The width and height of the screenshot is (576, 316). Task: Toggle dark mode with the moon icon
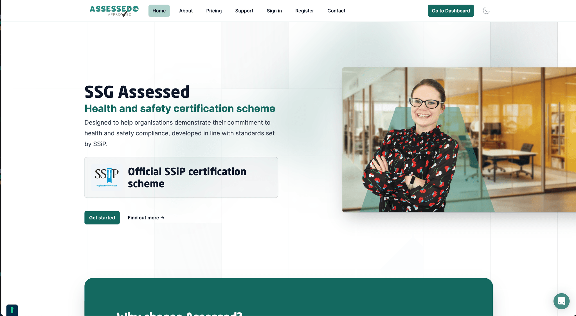(486, 11)
